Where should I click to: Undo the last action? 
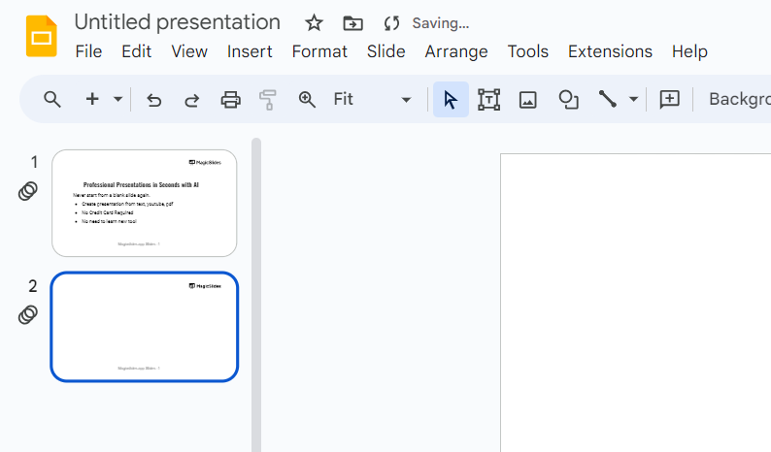click(x=153, y=99)
